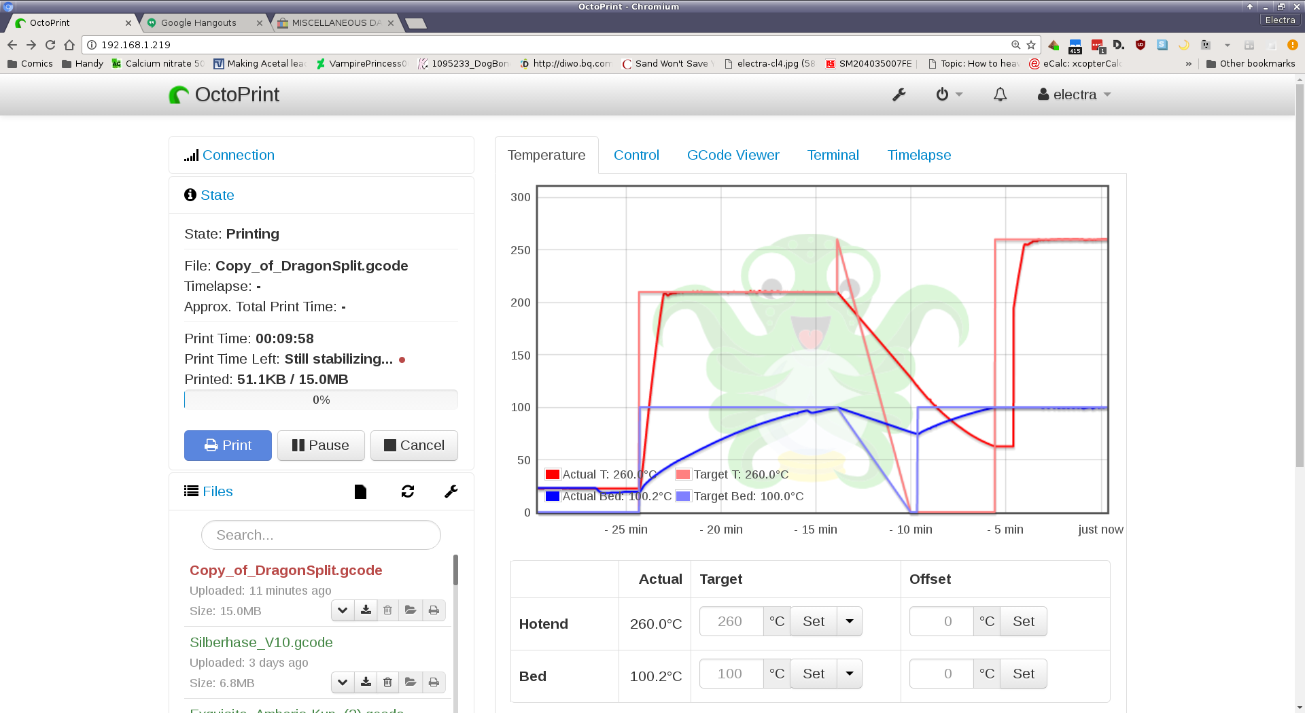Screen dimensions: 1305x713
Task: Load Silberhase_V10.gcode for printing
Action: (411, 682)
